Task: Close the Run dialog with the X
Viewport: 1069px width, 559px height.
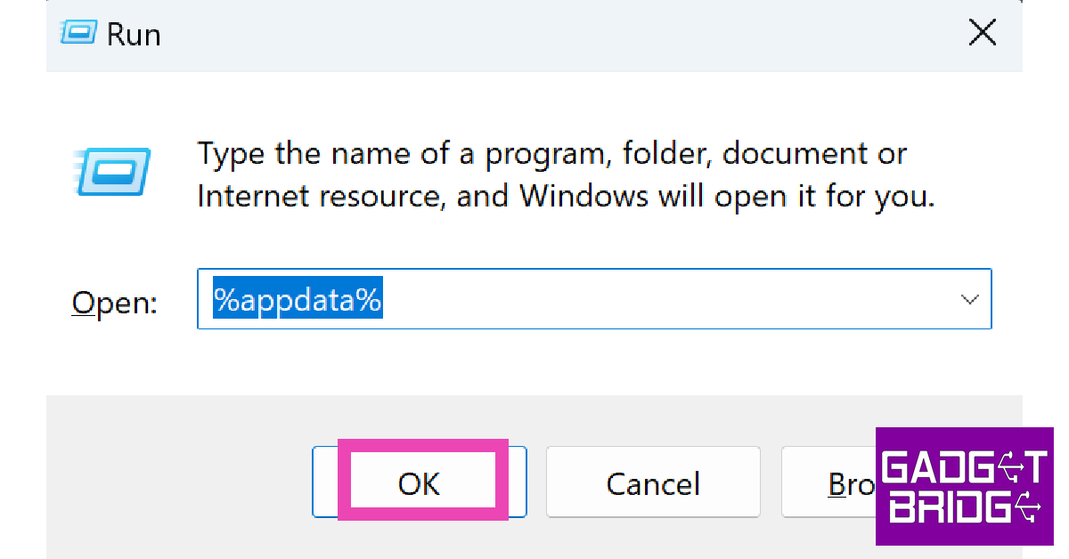Action: coord(982,34)
